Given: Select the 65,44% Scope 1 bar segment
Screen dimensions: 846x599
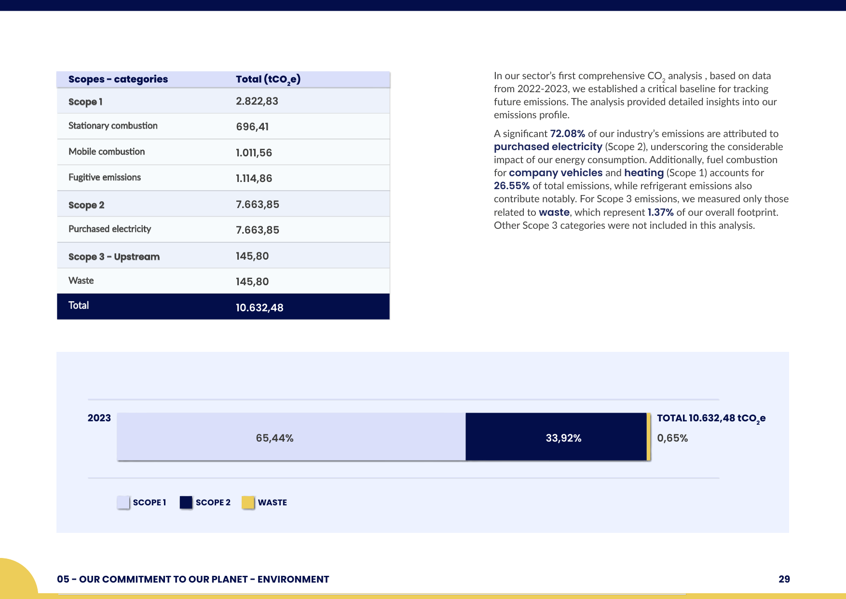Looking at the screenshot, I should tap(291, 437).
